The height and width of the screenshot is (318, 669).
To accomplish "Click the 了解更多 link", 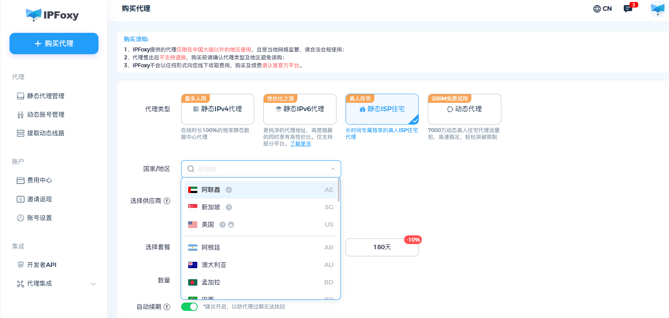I will (300, 144).
